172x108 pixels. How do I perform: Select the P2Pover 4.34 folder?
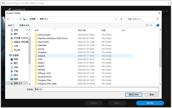44,73
